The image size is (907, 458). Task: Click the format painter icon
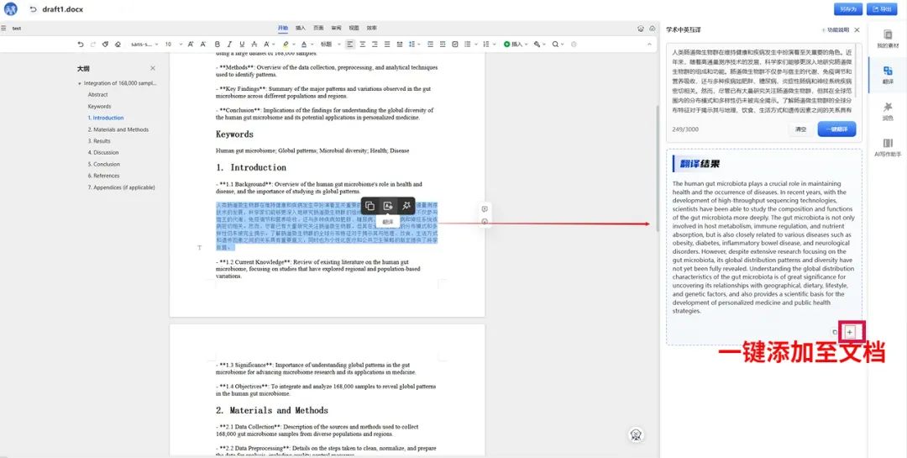pos(105,44)
